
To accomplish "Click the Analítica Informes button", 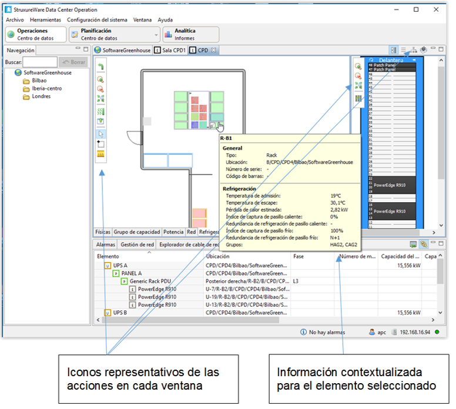I will click(191, 35).
